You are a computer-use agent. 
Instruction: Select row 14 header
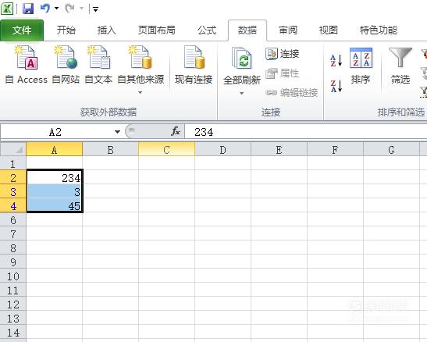coord(13,332)
